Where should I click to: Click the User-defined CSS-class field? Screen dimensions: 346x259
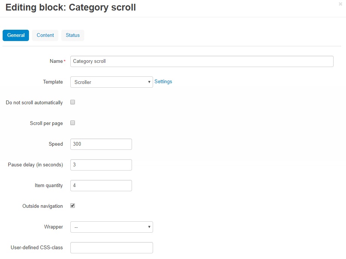tap(111, 248)
